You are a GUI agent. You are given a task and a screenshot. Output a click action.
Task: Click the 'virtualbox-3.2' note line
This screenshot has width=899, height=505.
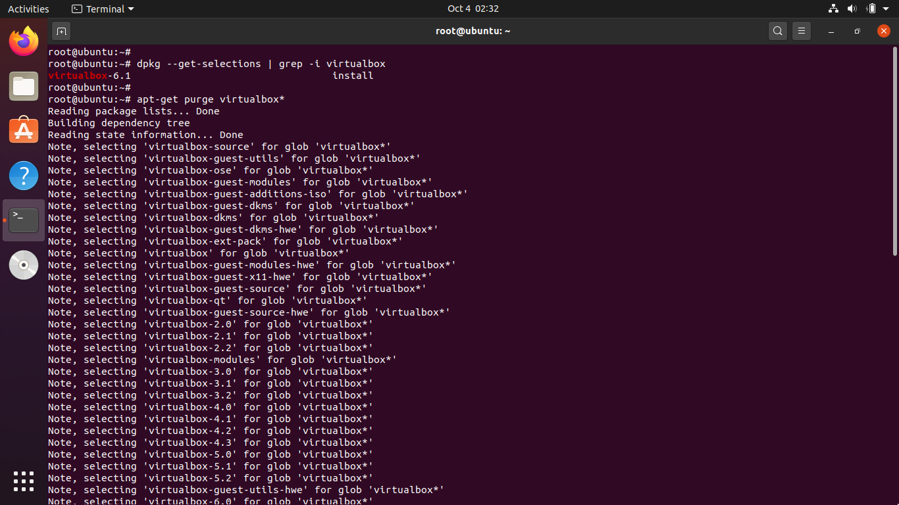(211, 395)
